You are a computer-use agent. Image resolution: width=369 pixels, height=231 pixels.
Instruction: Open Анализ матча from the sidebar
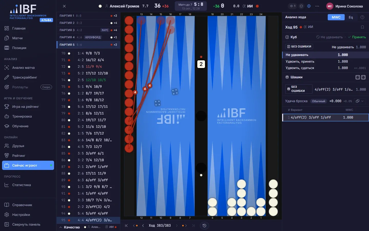coord(28,68)
